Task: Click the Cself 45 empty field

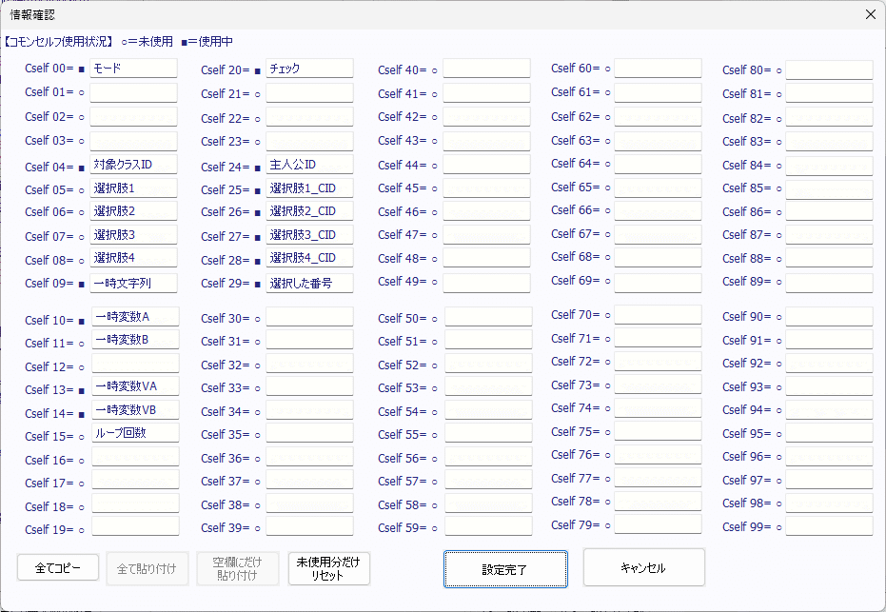Action: (x=486, y=188)
